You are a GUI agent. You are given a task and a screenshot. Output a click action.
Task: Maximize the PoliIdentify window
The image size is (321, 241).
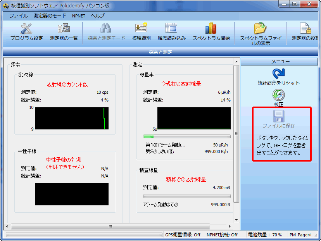coord(295,4)
